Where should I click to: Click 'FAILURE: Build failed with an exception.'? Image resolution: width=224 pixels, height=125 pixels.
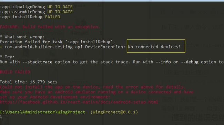[x=50, y=27]
